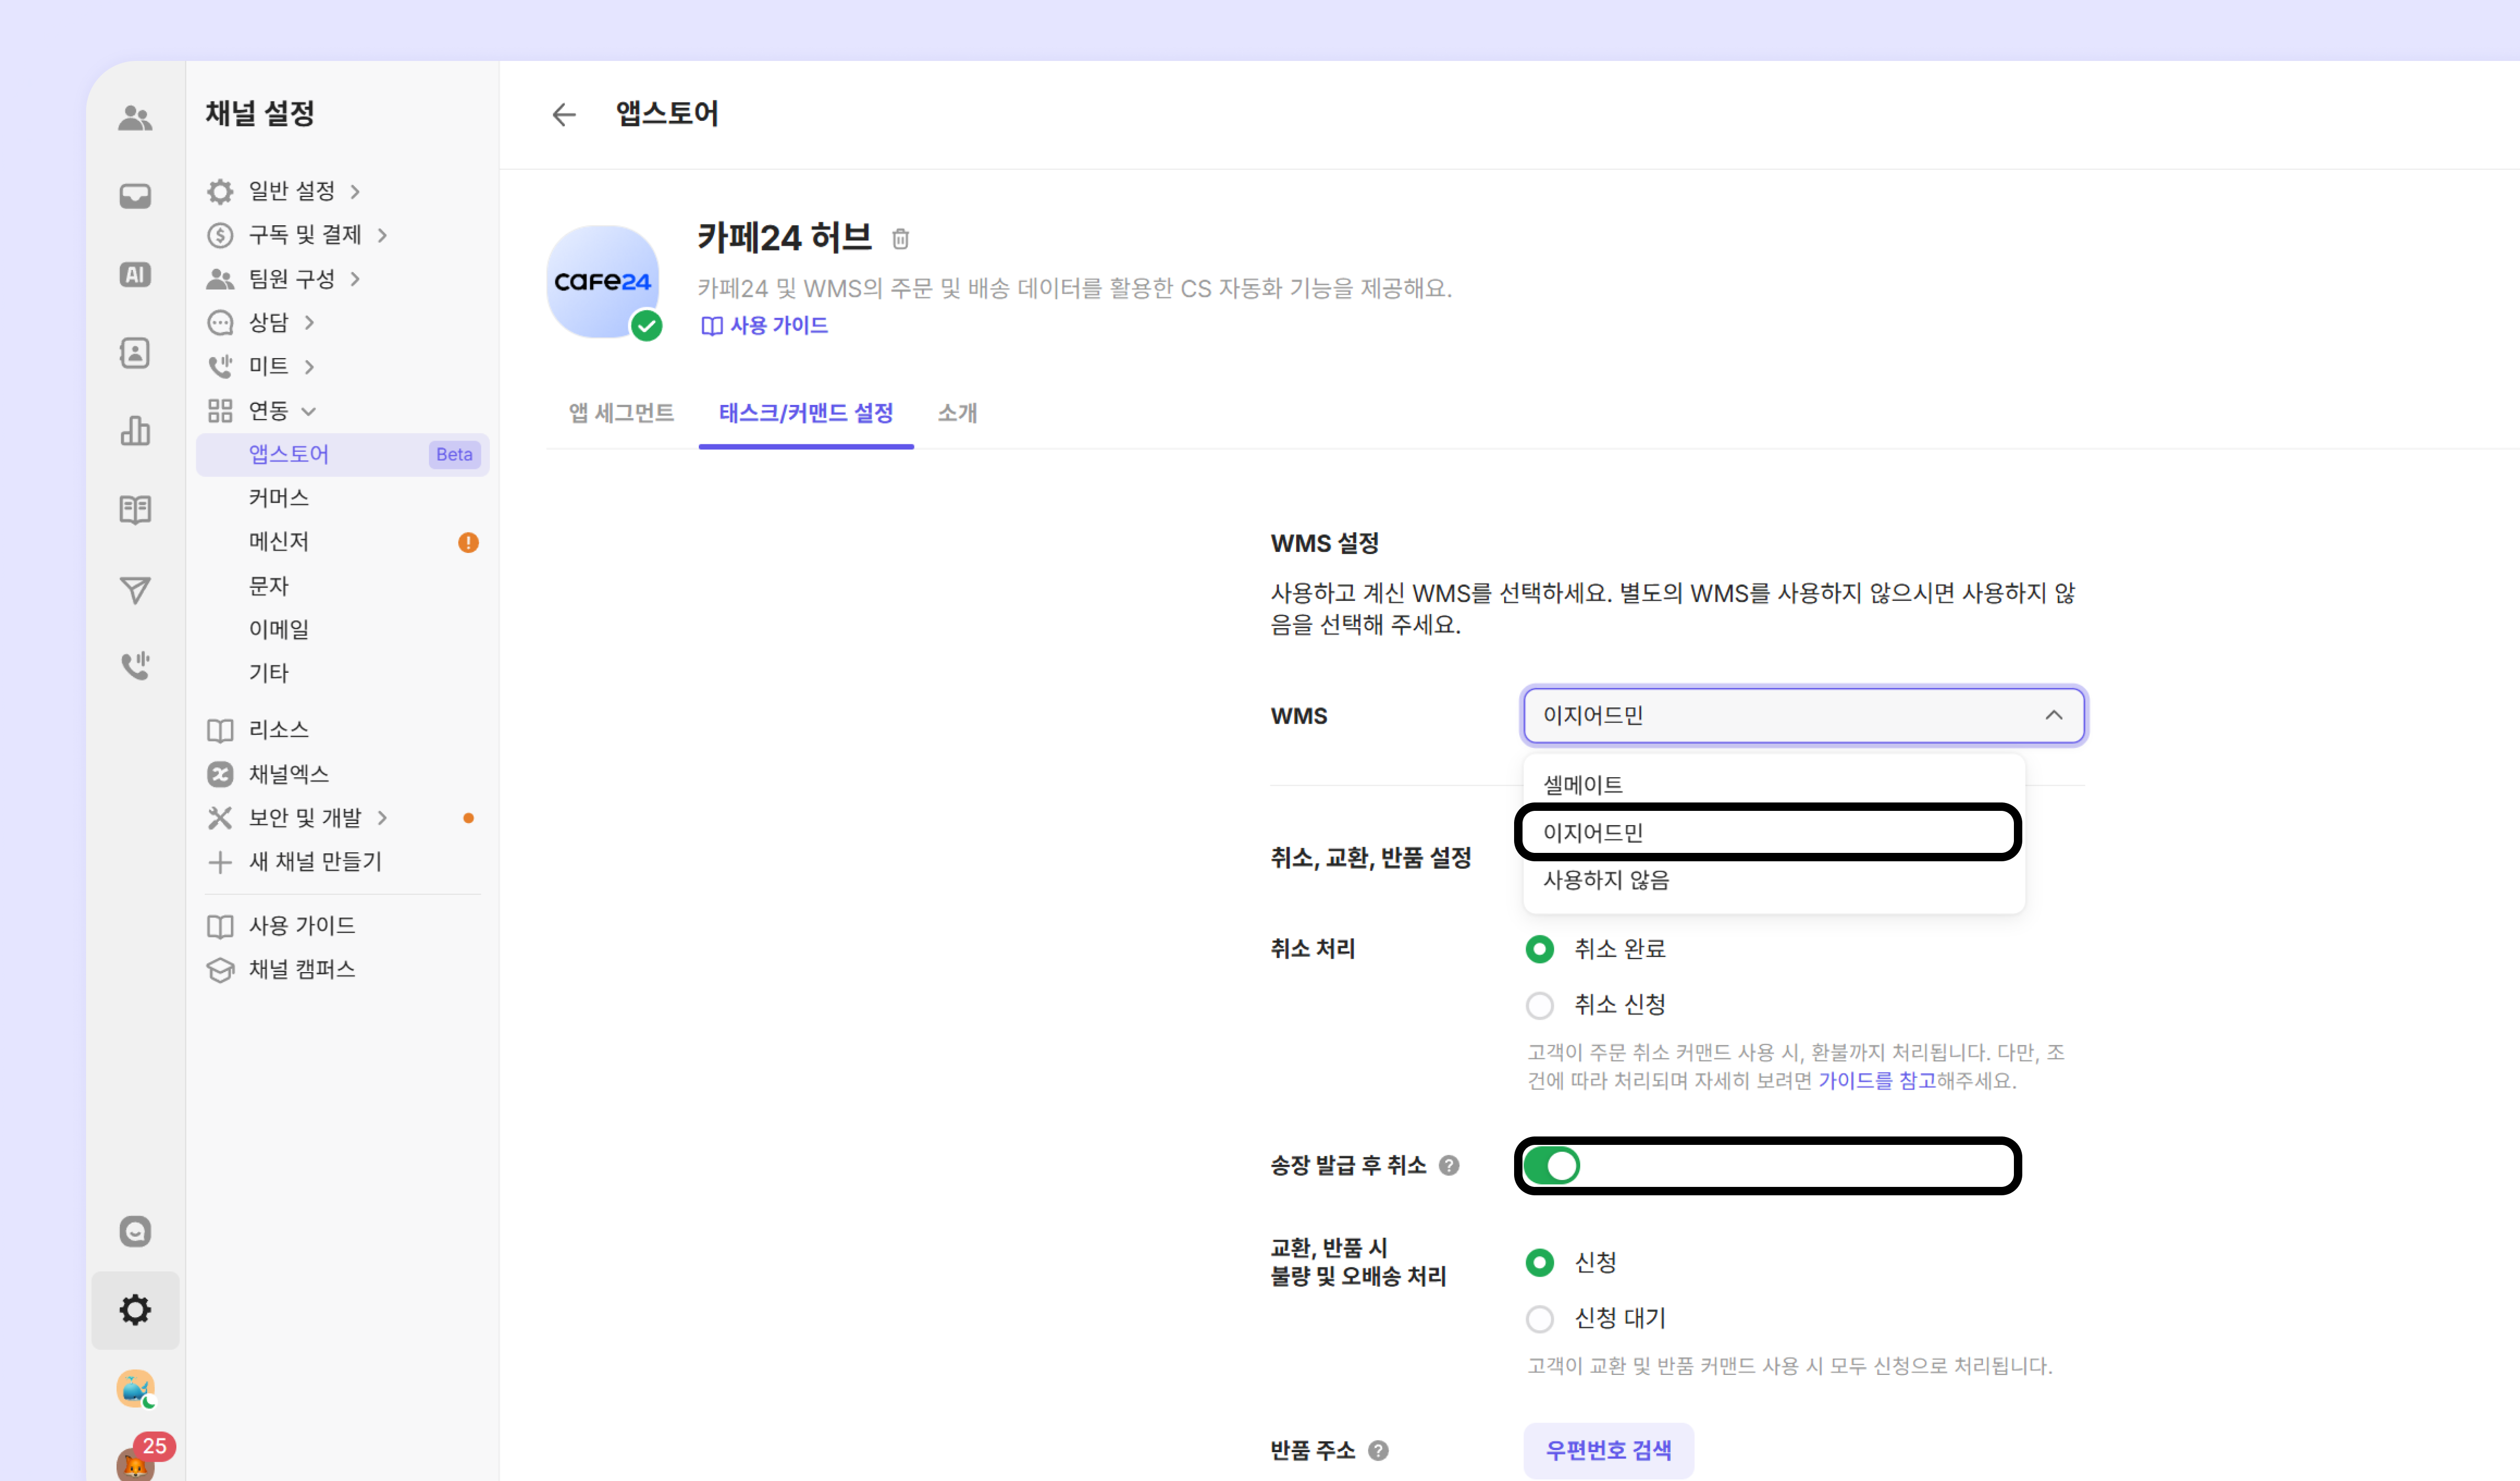Select the 취소 신청 radio button
2520x1481 pixels.
coord(1540,1005)
